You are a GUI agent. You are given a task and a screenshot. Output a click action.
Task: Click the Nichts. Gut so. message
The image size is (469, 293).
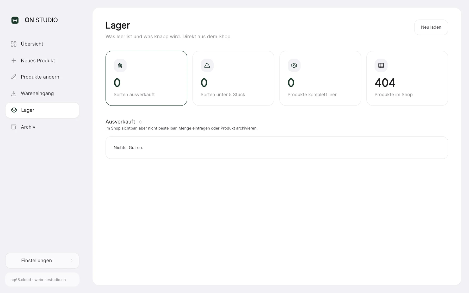click(128, 148)
